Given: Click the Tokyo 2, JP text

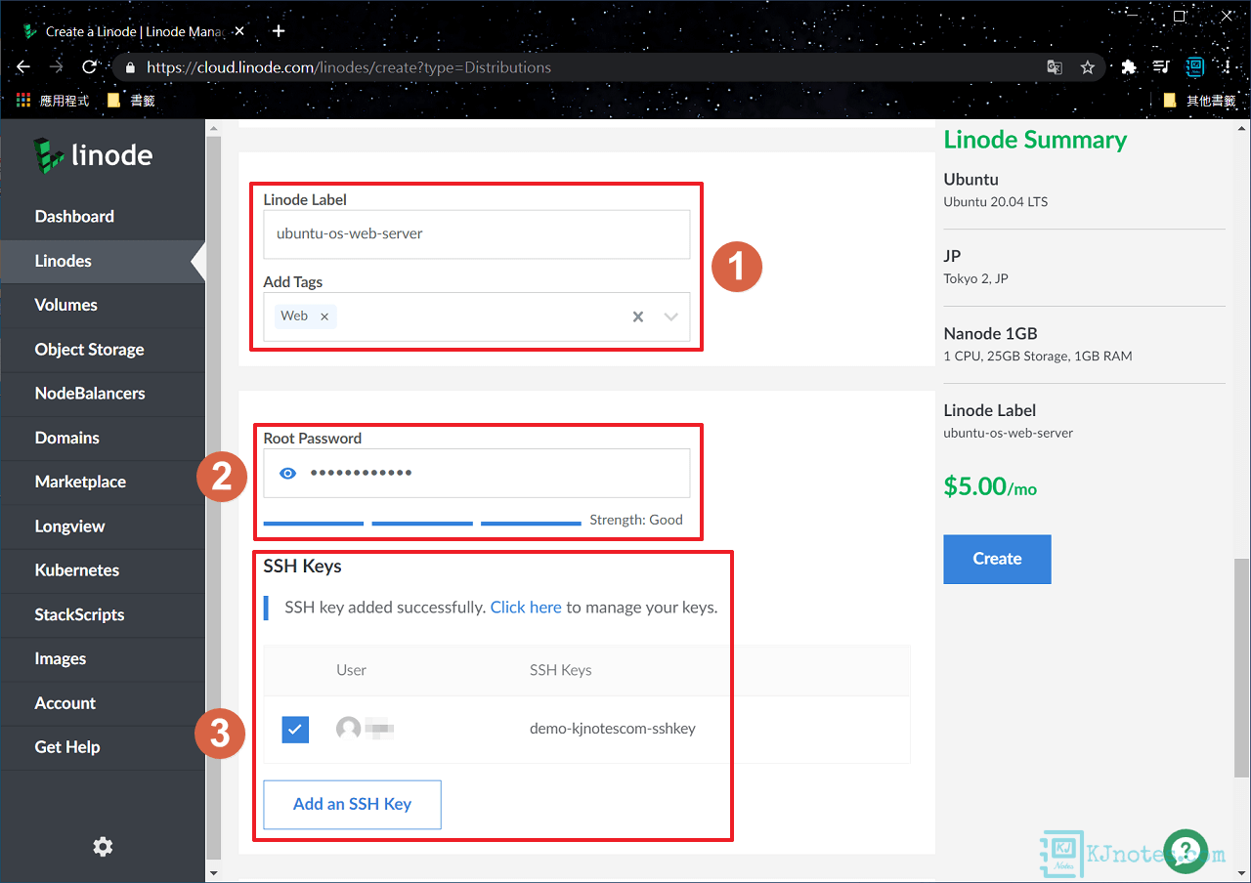Looking at the screenshot, I should tap(976, 278).
